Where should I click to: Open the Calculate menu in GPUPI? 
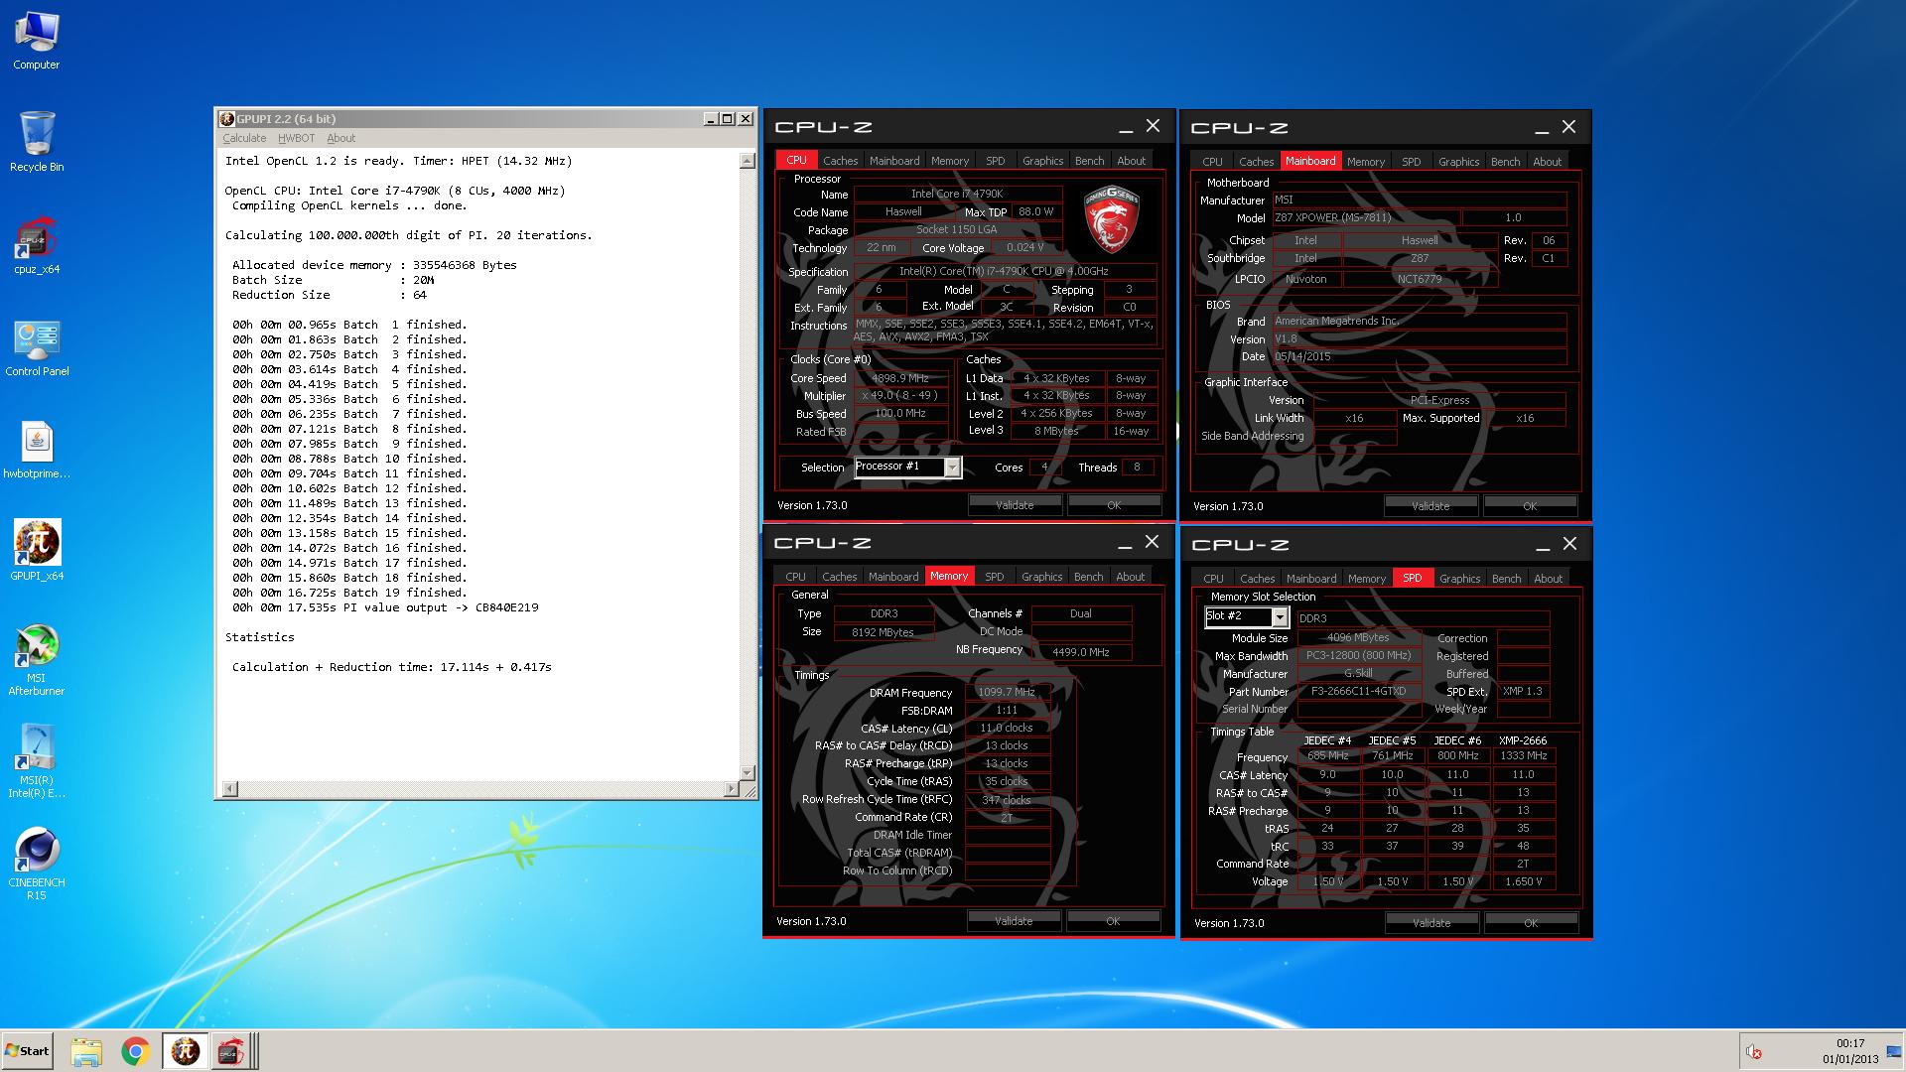point(244,138)
